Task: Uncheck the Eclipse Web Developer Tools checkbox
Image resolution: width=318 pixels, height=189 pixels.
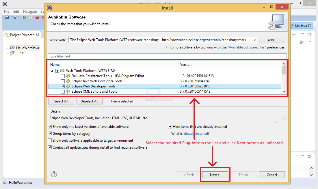Action: (x=63, y=86)
